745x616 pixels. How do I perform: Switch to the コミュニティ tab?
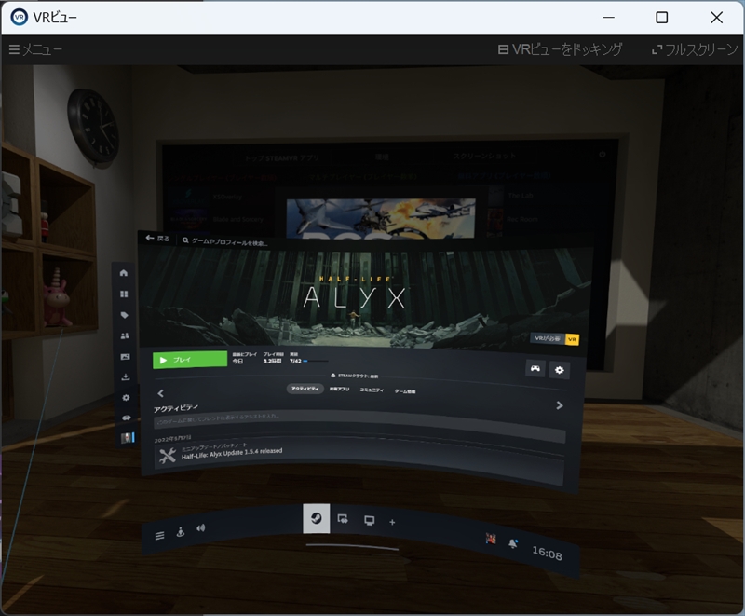(372, 390)
